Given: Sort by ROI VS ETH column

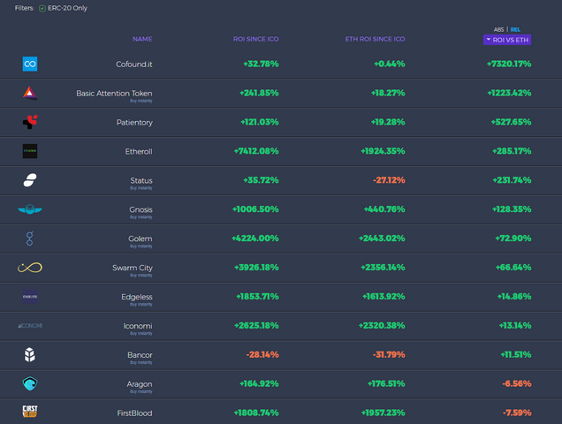Looking at the screenshot, I should tap(507, 40).
